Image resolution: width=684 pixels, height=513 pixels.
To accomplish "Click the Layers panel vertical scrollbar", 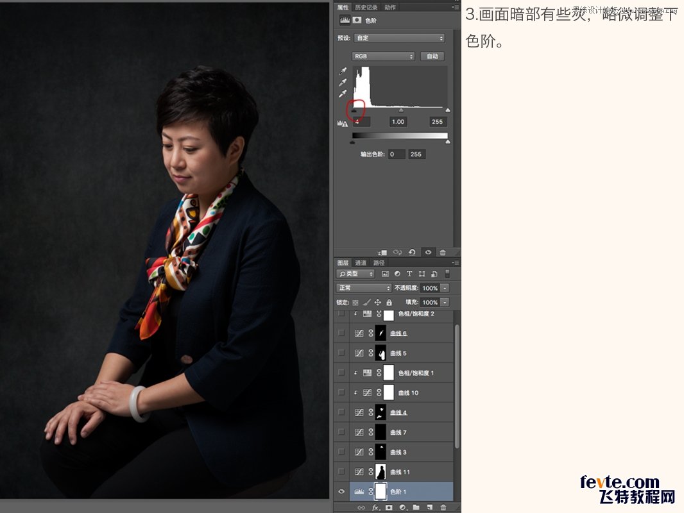I will [x=457, y=386].
